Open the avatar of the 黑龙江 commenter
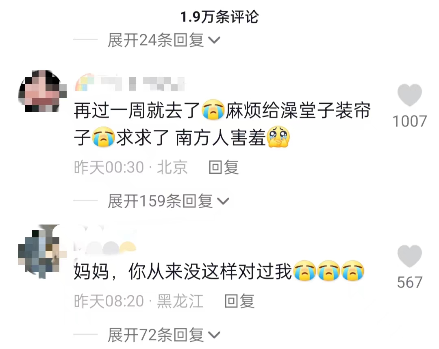Screen dimensions: 439x349 [42, 251]
